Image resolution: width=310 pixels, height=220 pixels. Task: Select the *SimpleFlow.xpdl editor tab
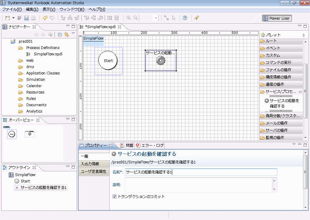click(101, 27)
